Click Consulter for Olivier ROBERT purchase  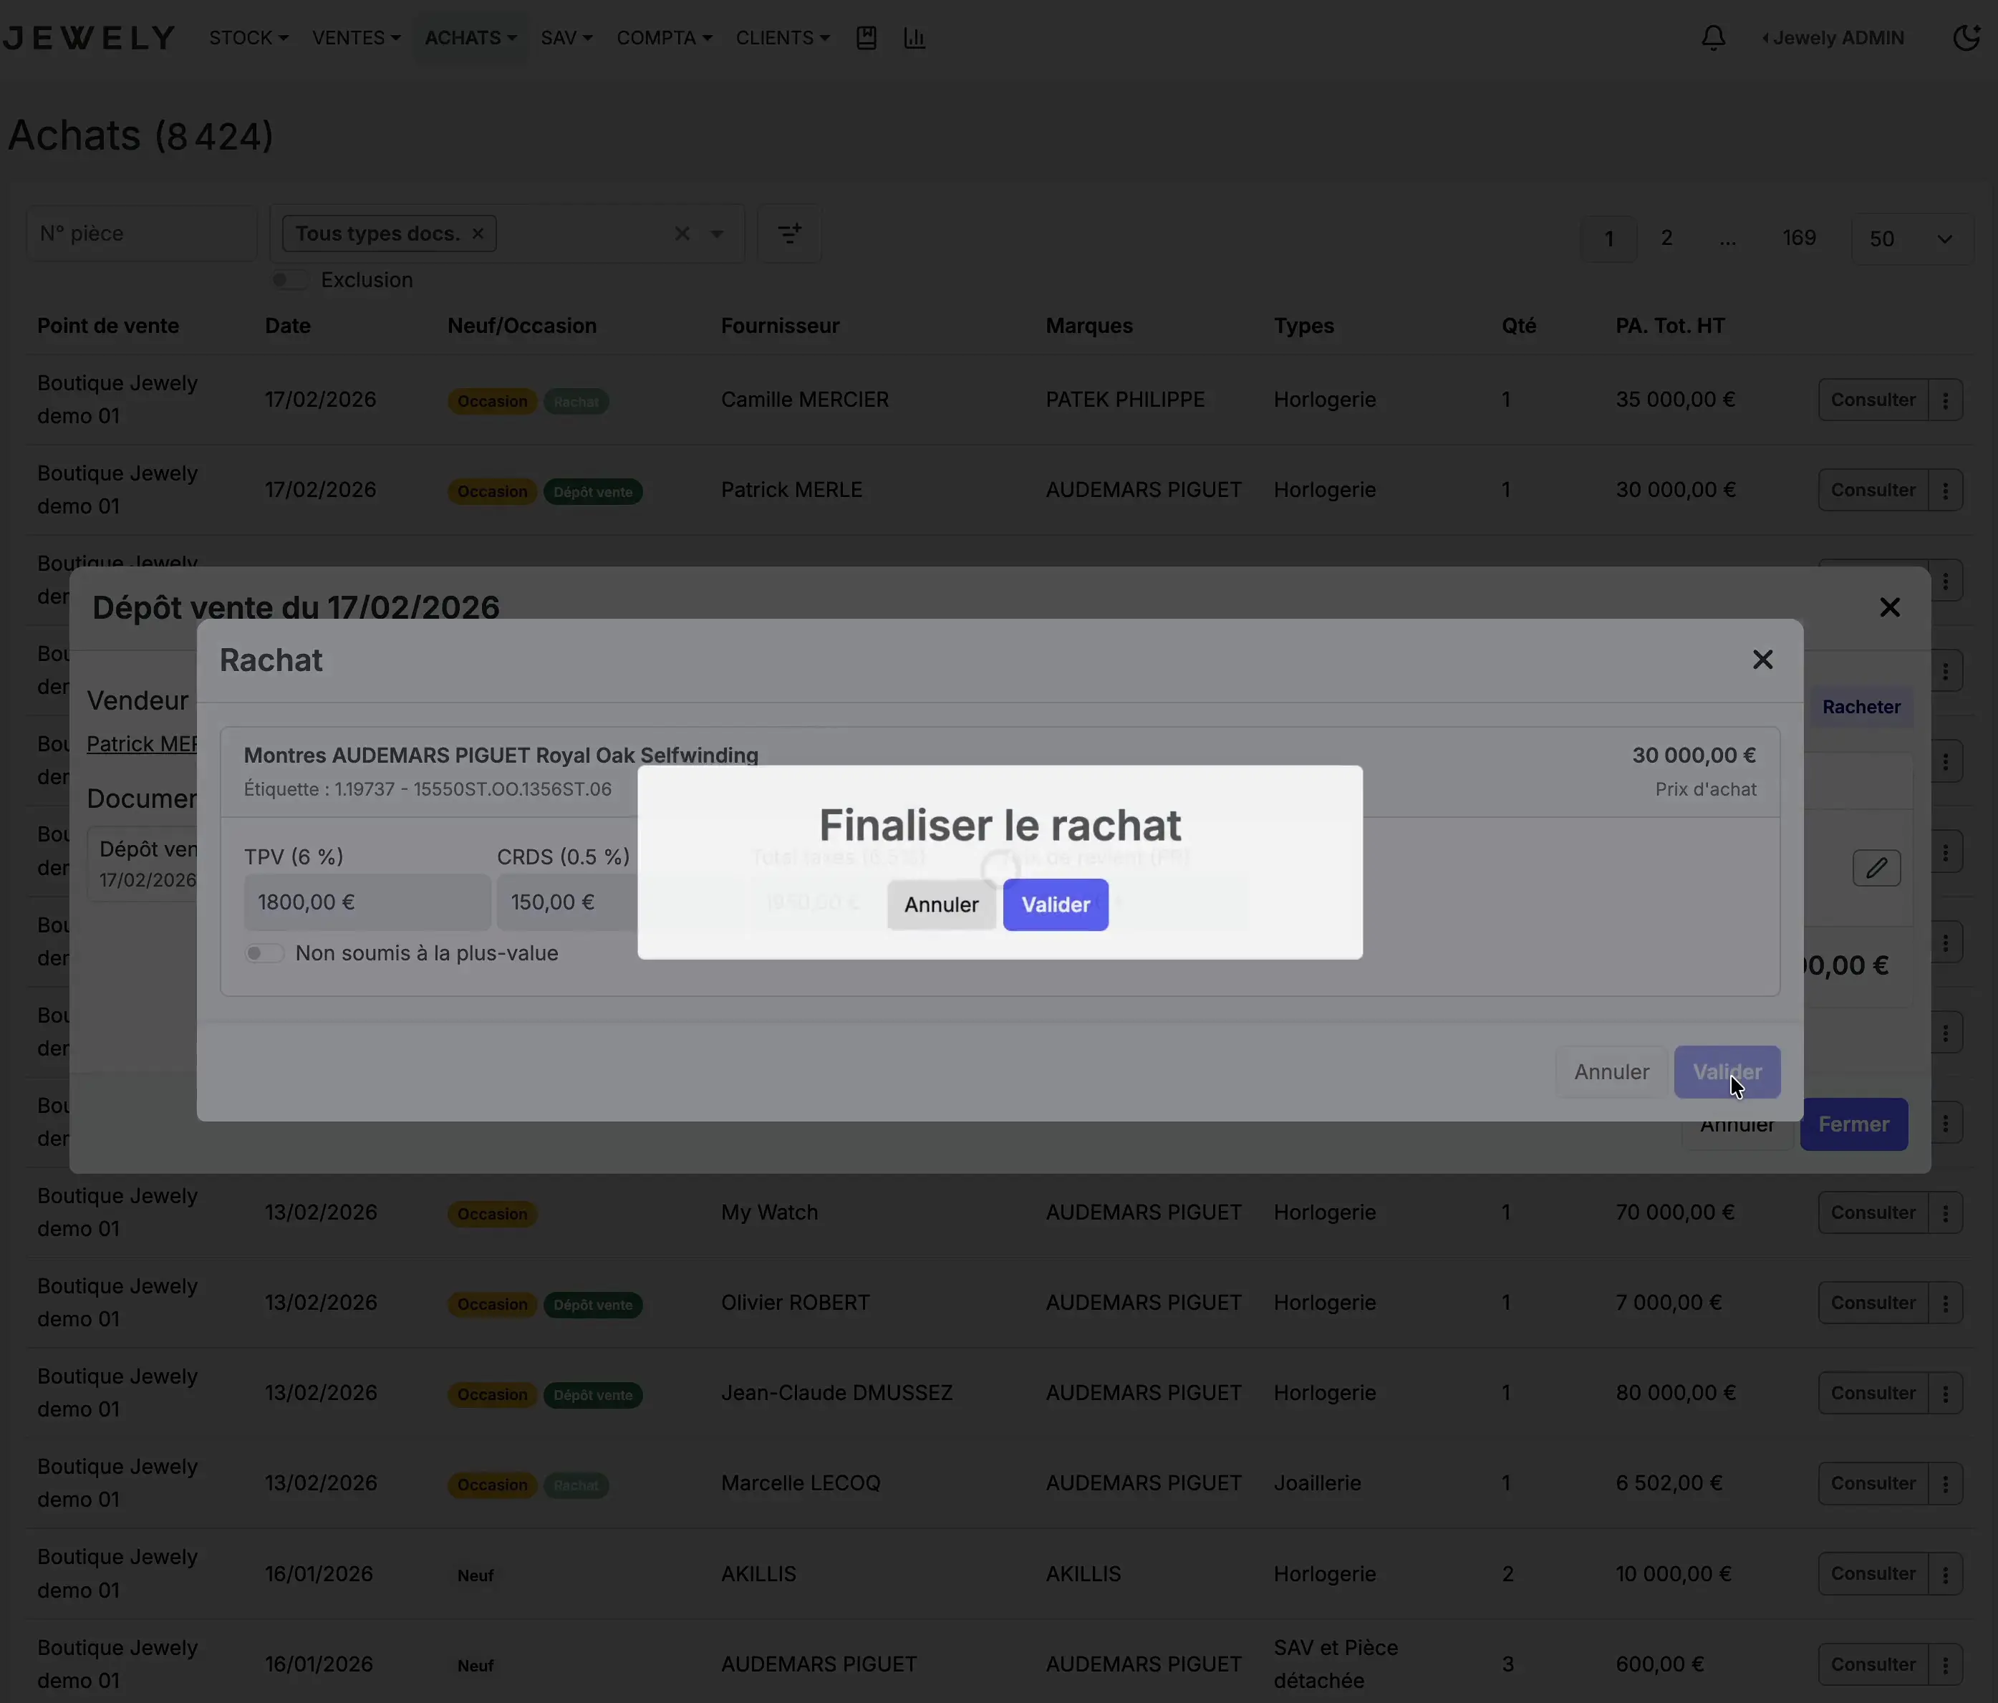tap(1873, 1303)
